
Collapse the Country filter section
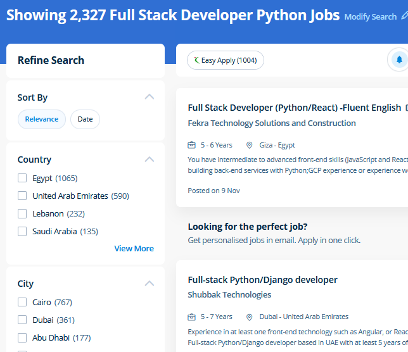pyautogui.click(x=150, y=159)
